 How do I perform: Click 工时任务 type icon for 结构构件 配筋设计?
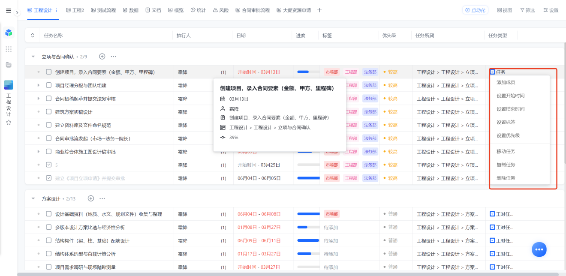(x=493, y=240)
